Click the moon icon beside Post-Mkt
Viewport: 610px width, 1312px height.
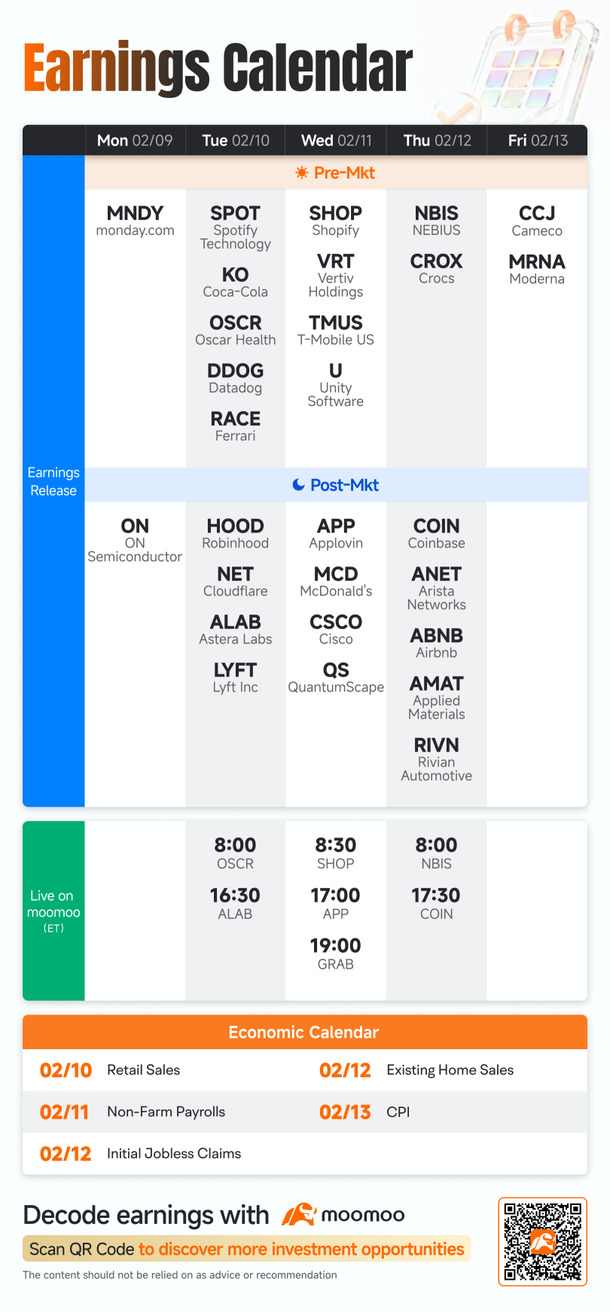pyautogui.click(x=299, y=485)
